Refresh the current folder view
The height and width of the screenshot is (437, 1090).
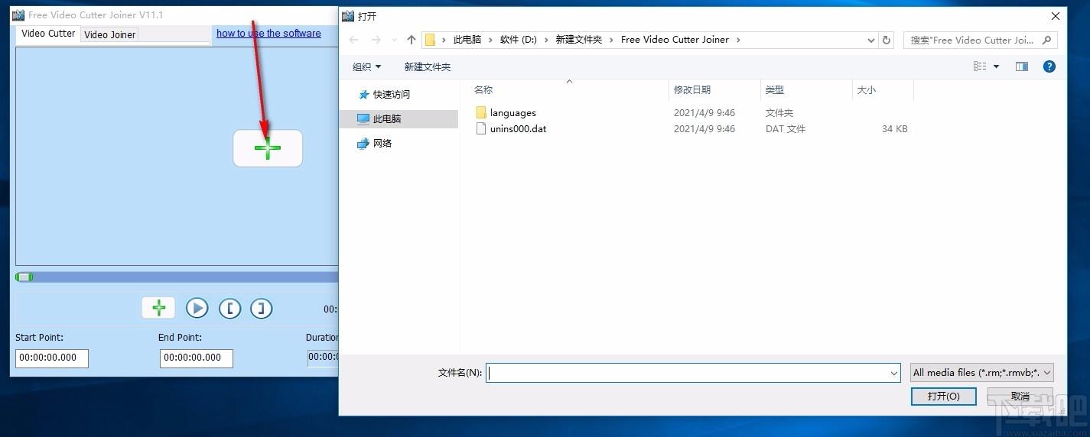(x=887, y=40)
